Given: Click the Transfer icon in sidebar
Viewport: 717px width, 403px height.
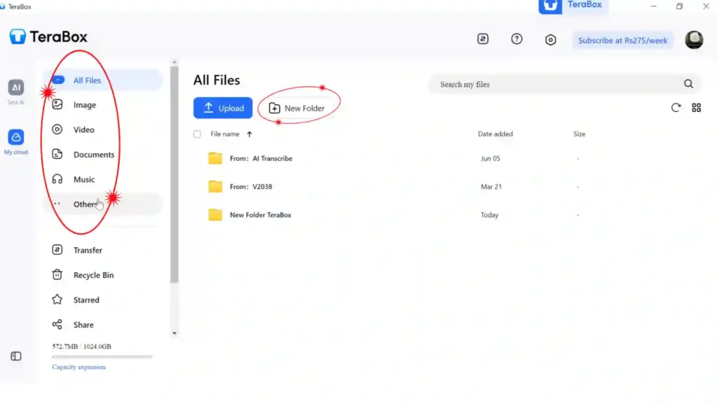Looking at the screenshot, I should pos(57,250).
